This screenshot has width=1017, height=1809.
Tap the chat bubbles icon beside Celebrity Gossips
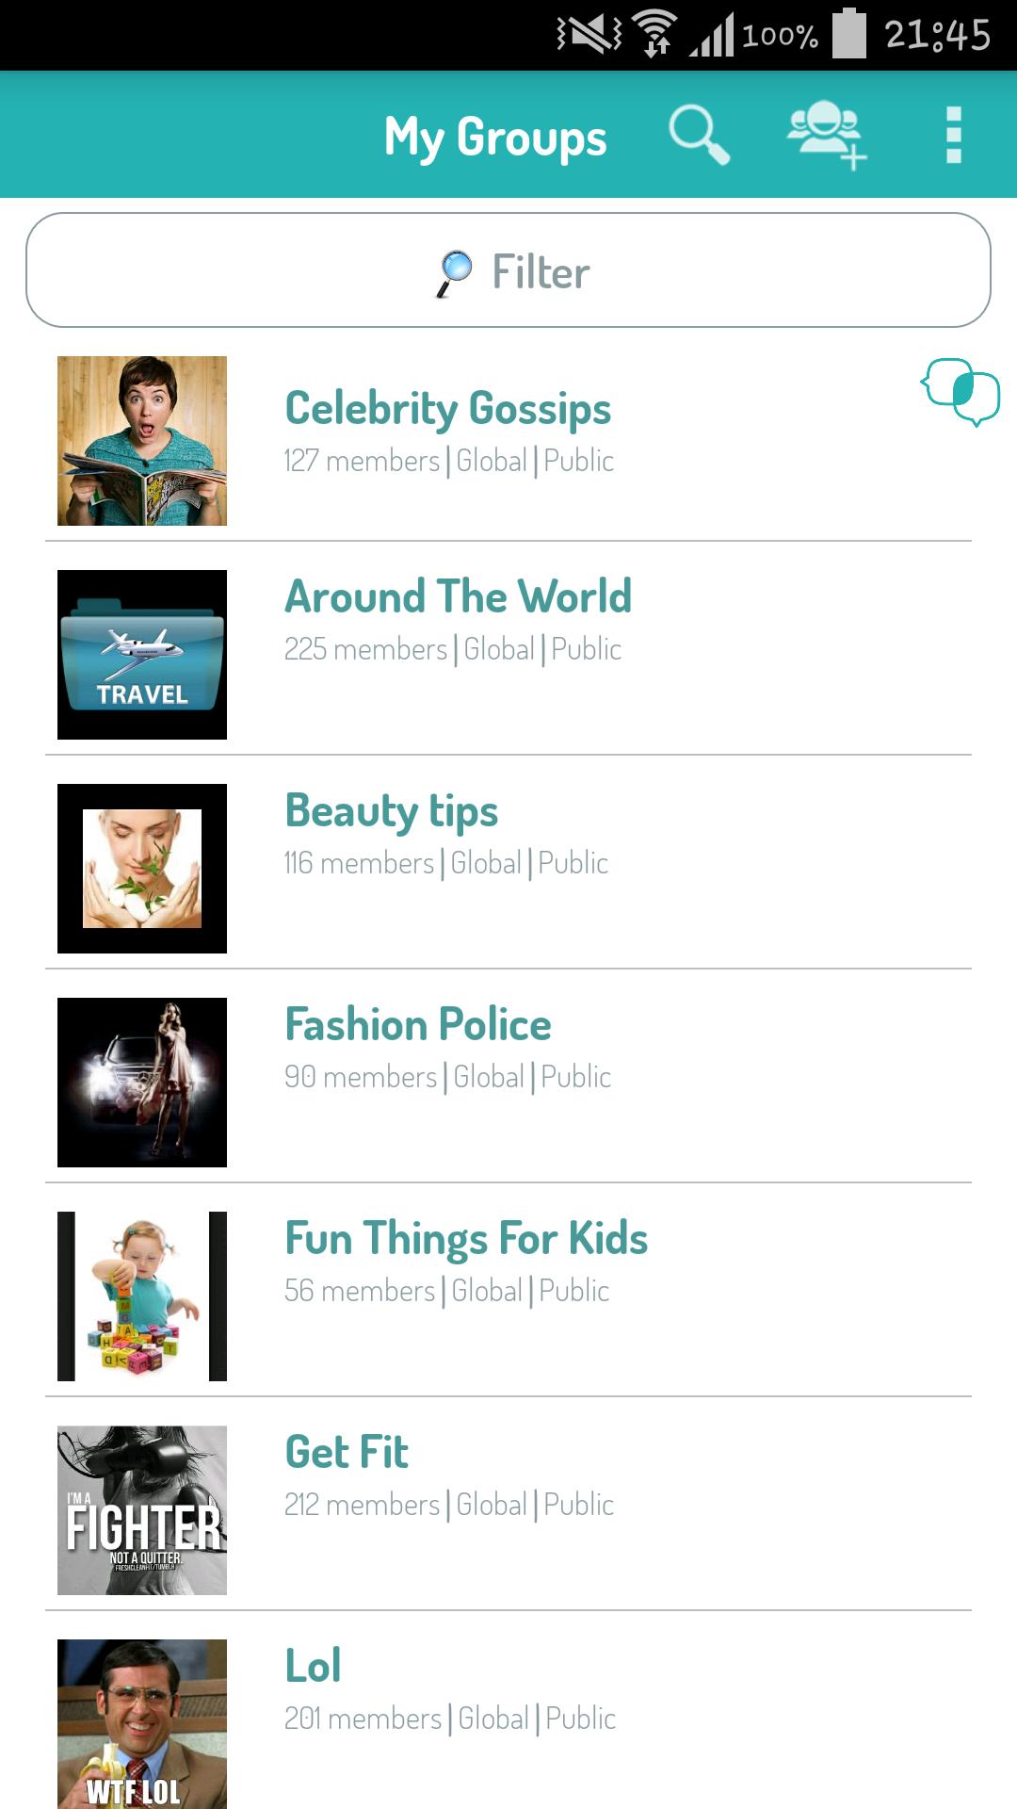coord(960,391)
